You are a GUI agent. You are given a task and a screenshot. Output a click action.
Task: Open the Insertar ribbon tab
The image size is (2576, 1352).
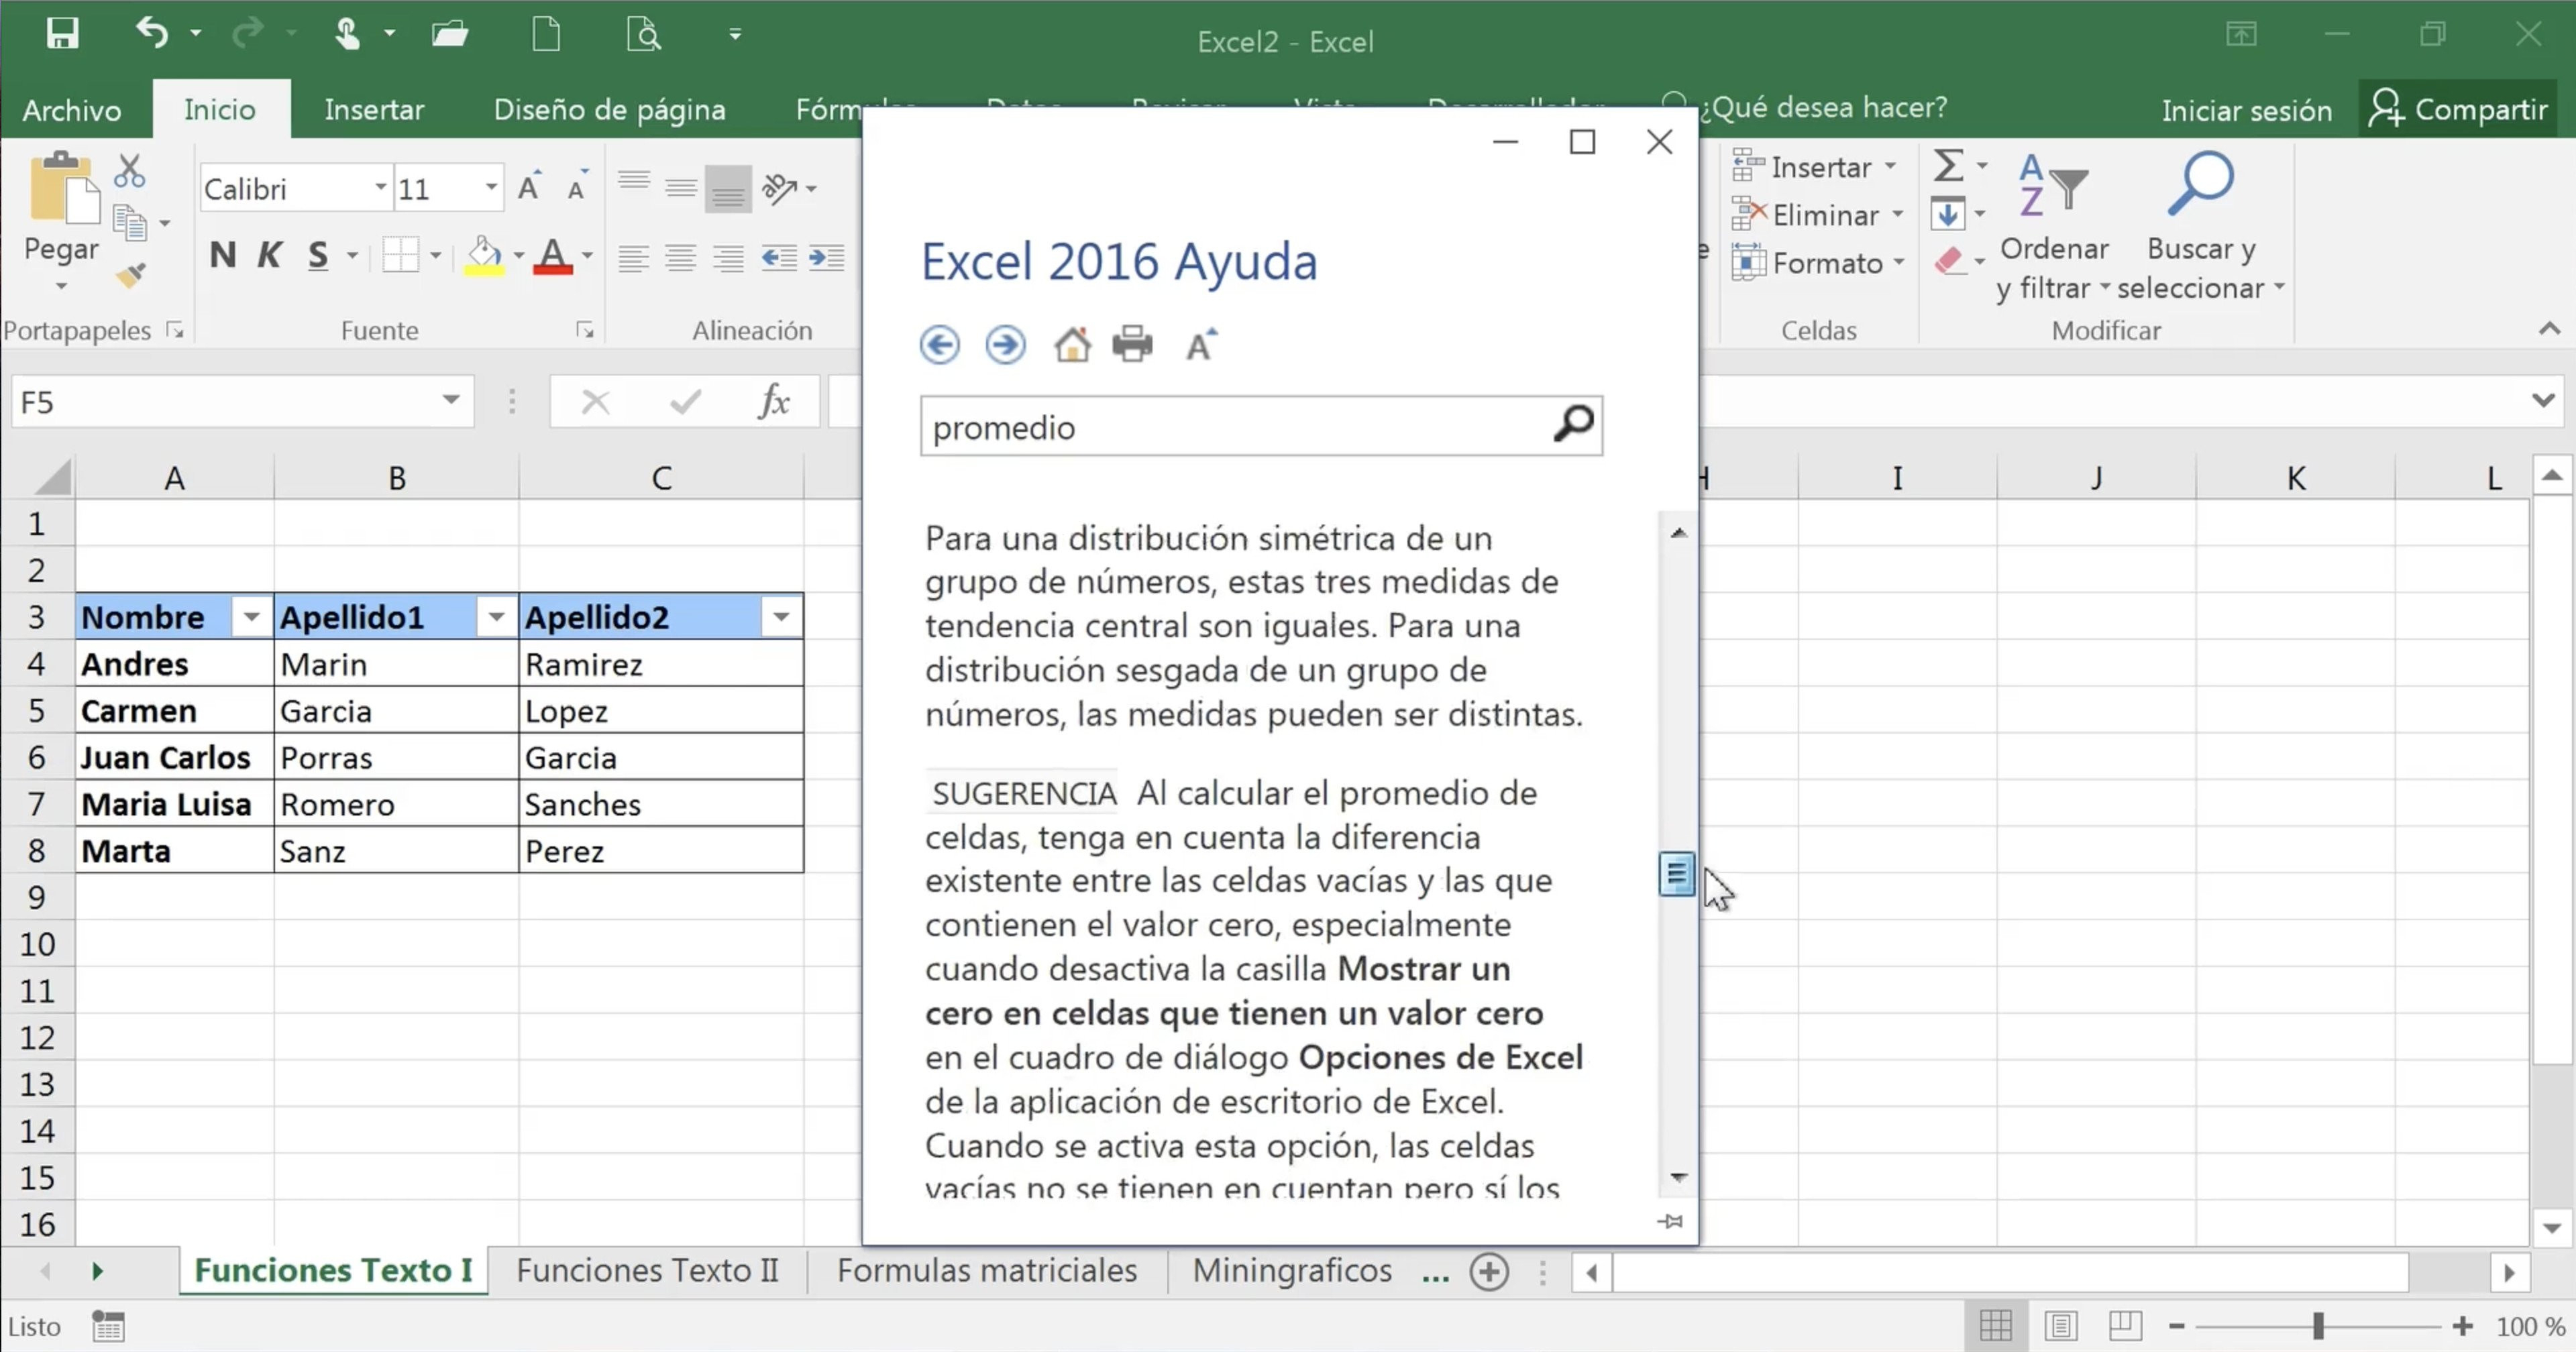[374, 109]
